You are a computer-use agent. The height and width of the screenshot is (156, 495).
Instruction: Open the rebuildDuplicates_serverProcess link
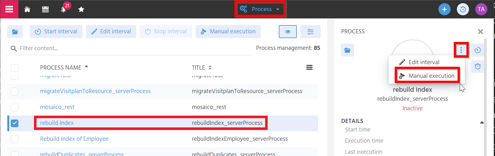tap(82, 154)
